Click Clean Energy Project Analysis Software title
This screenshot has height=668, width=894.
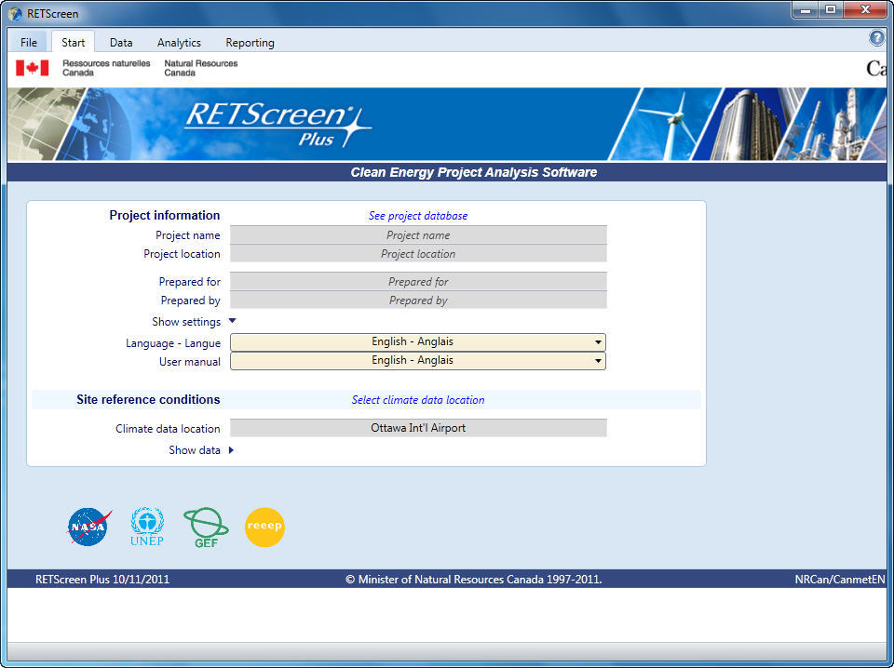(x=474, y=172)
